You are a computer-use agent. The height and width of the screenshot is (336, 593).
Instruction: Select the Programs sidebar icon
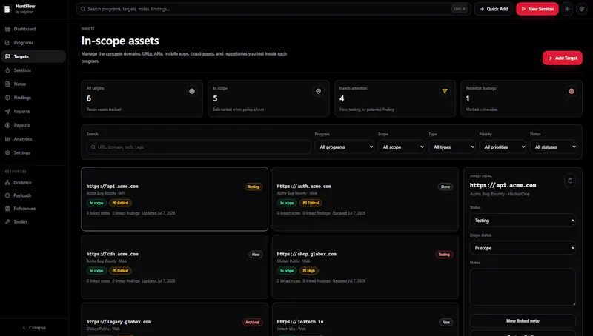tap(7, 43)
